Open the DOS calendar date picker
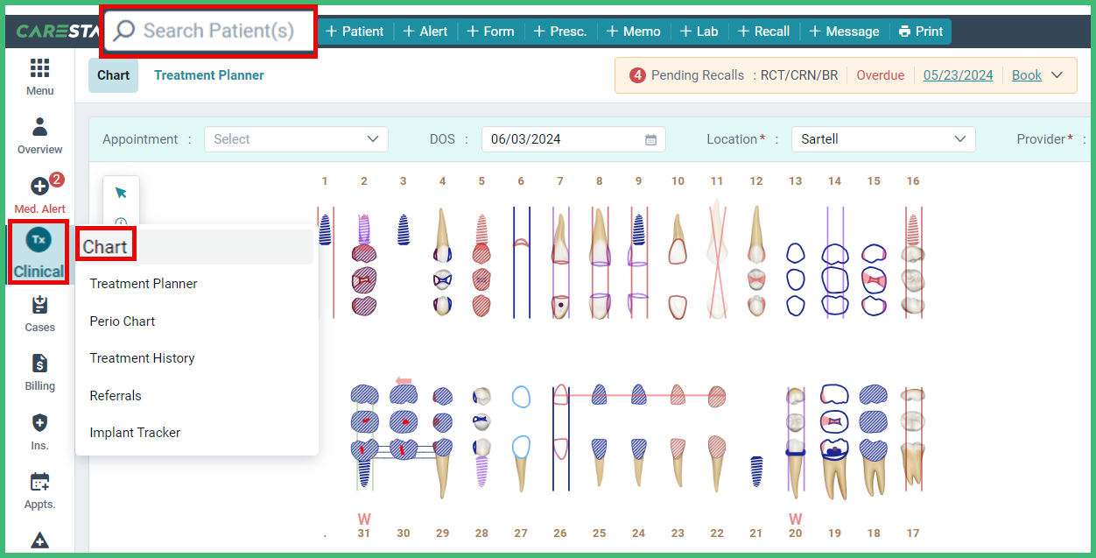Image resolution: width=1096 pixels, height=558 pixels. [x=650, y=138]
